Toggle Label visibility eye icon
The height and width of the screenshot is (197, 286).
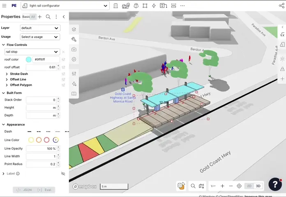63,174
